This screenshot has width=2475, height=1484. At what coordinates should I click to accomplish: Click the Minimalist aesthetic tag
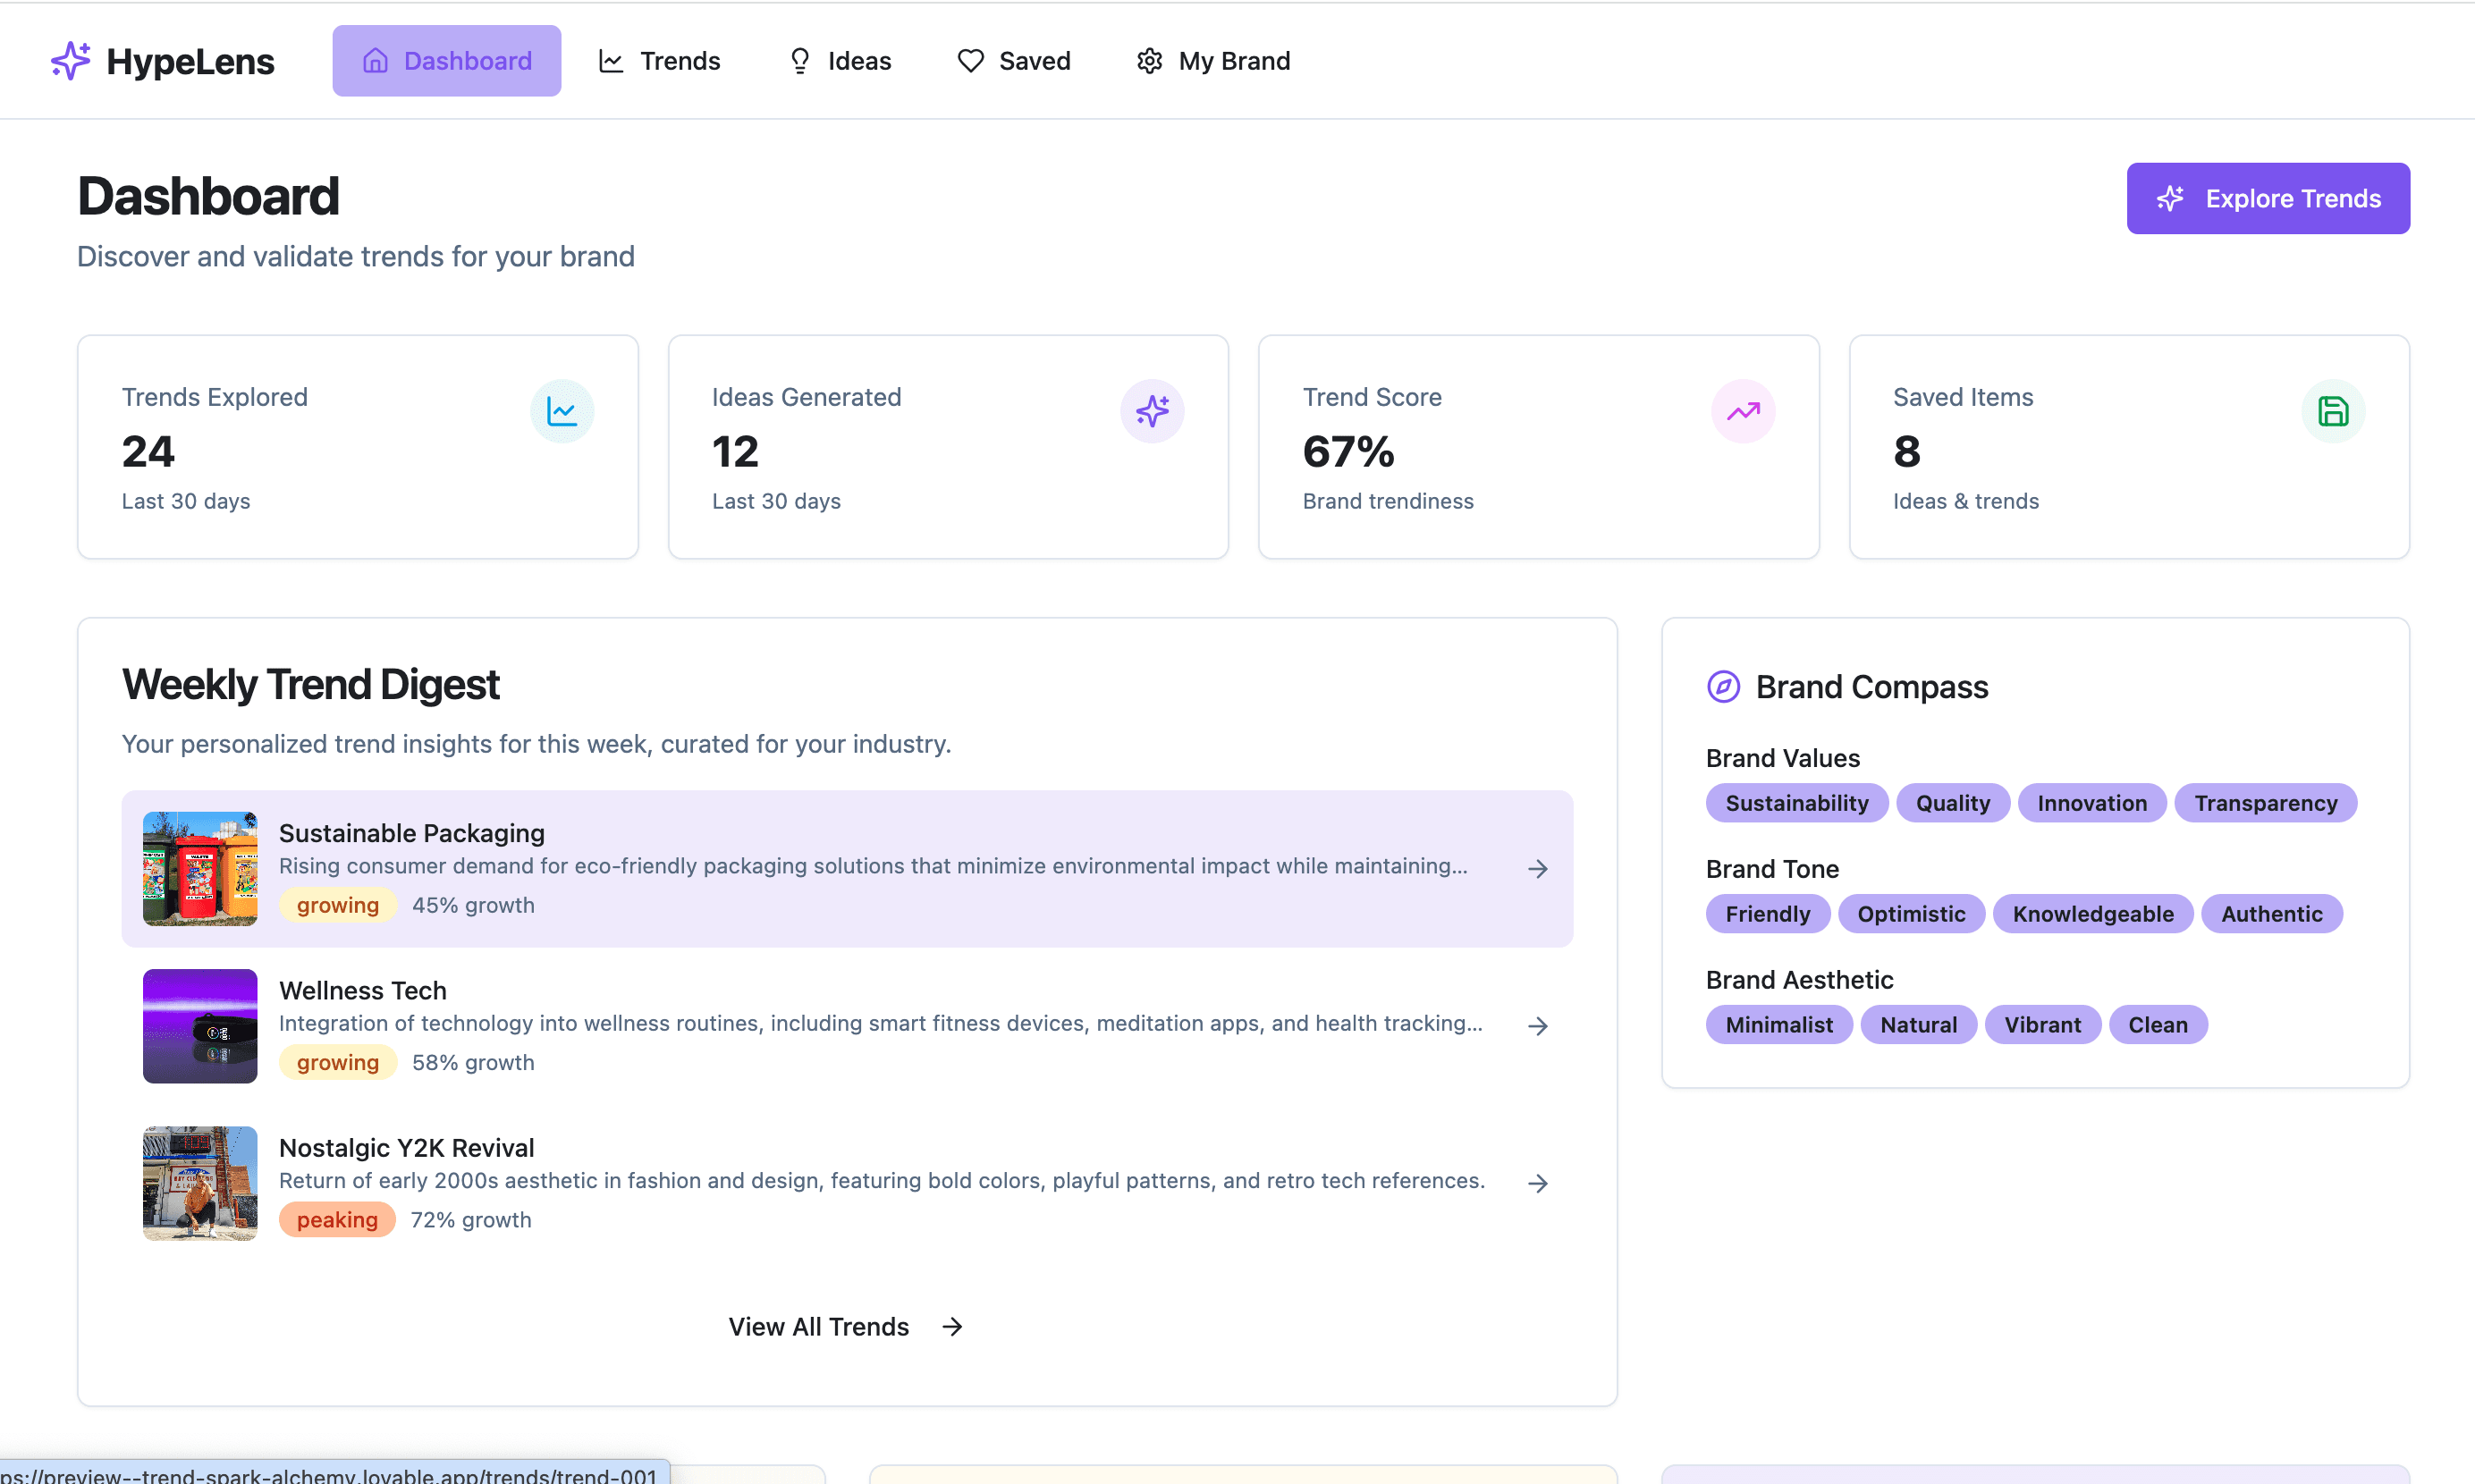1778,1025
